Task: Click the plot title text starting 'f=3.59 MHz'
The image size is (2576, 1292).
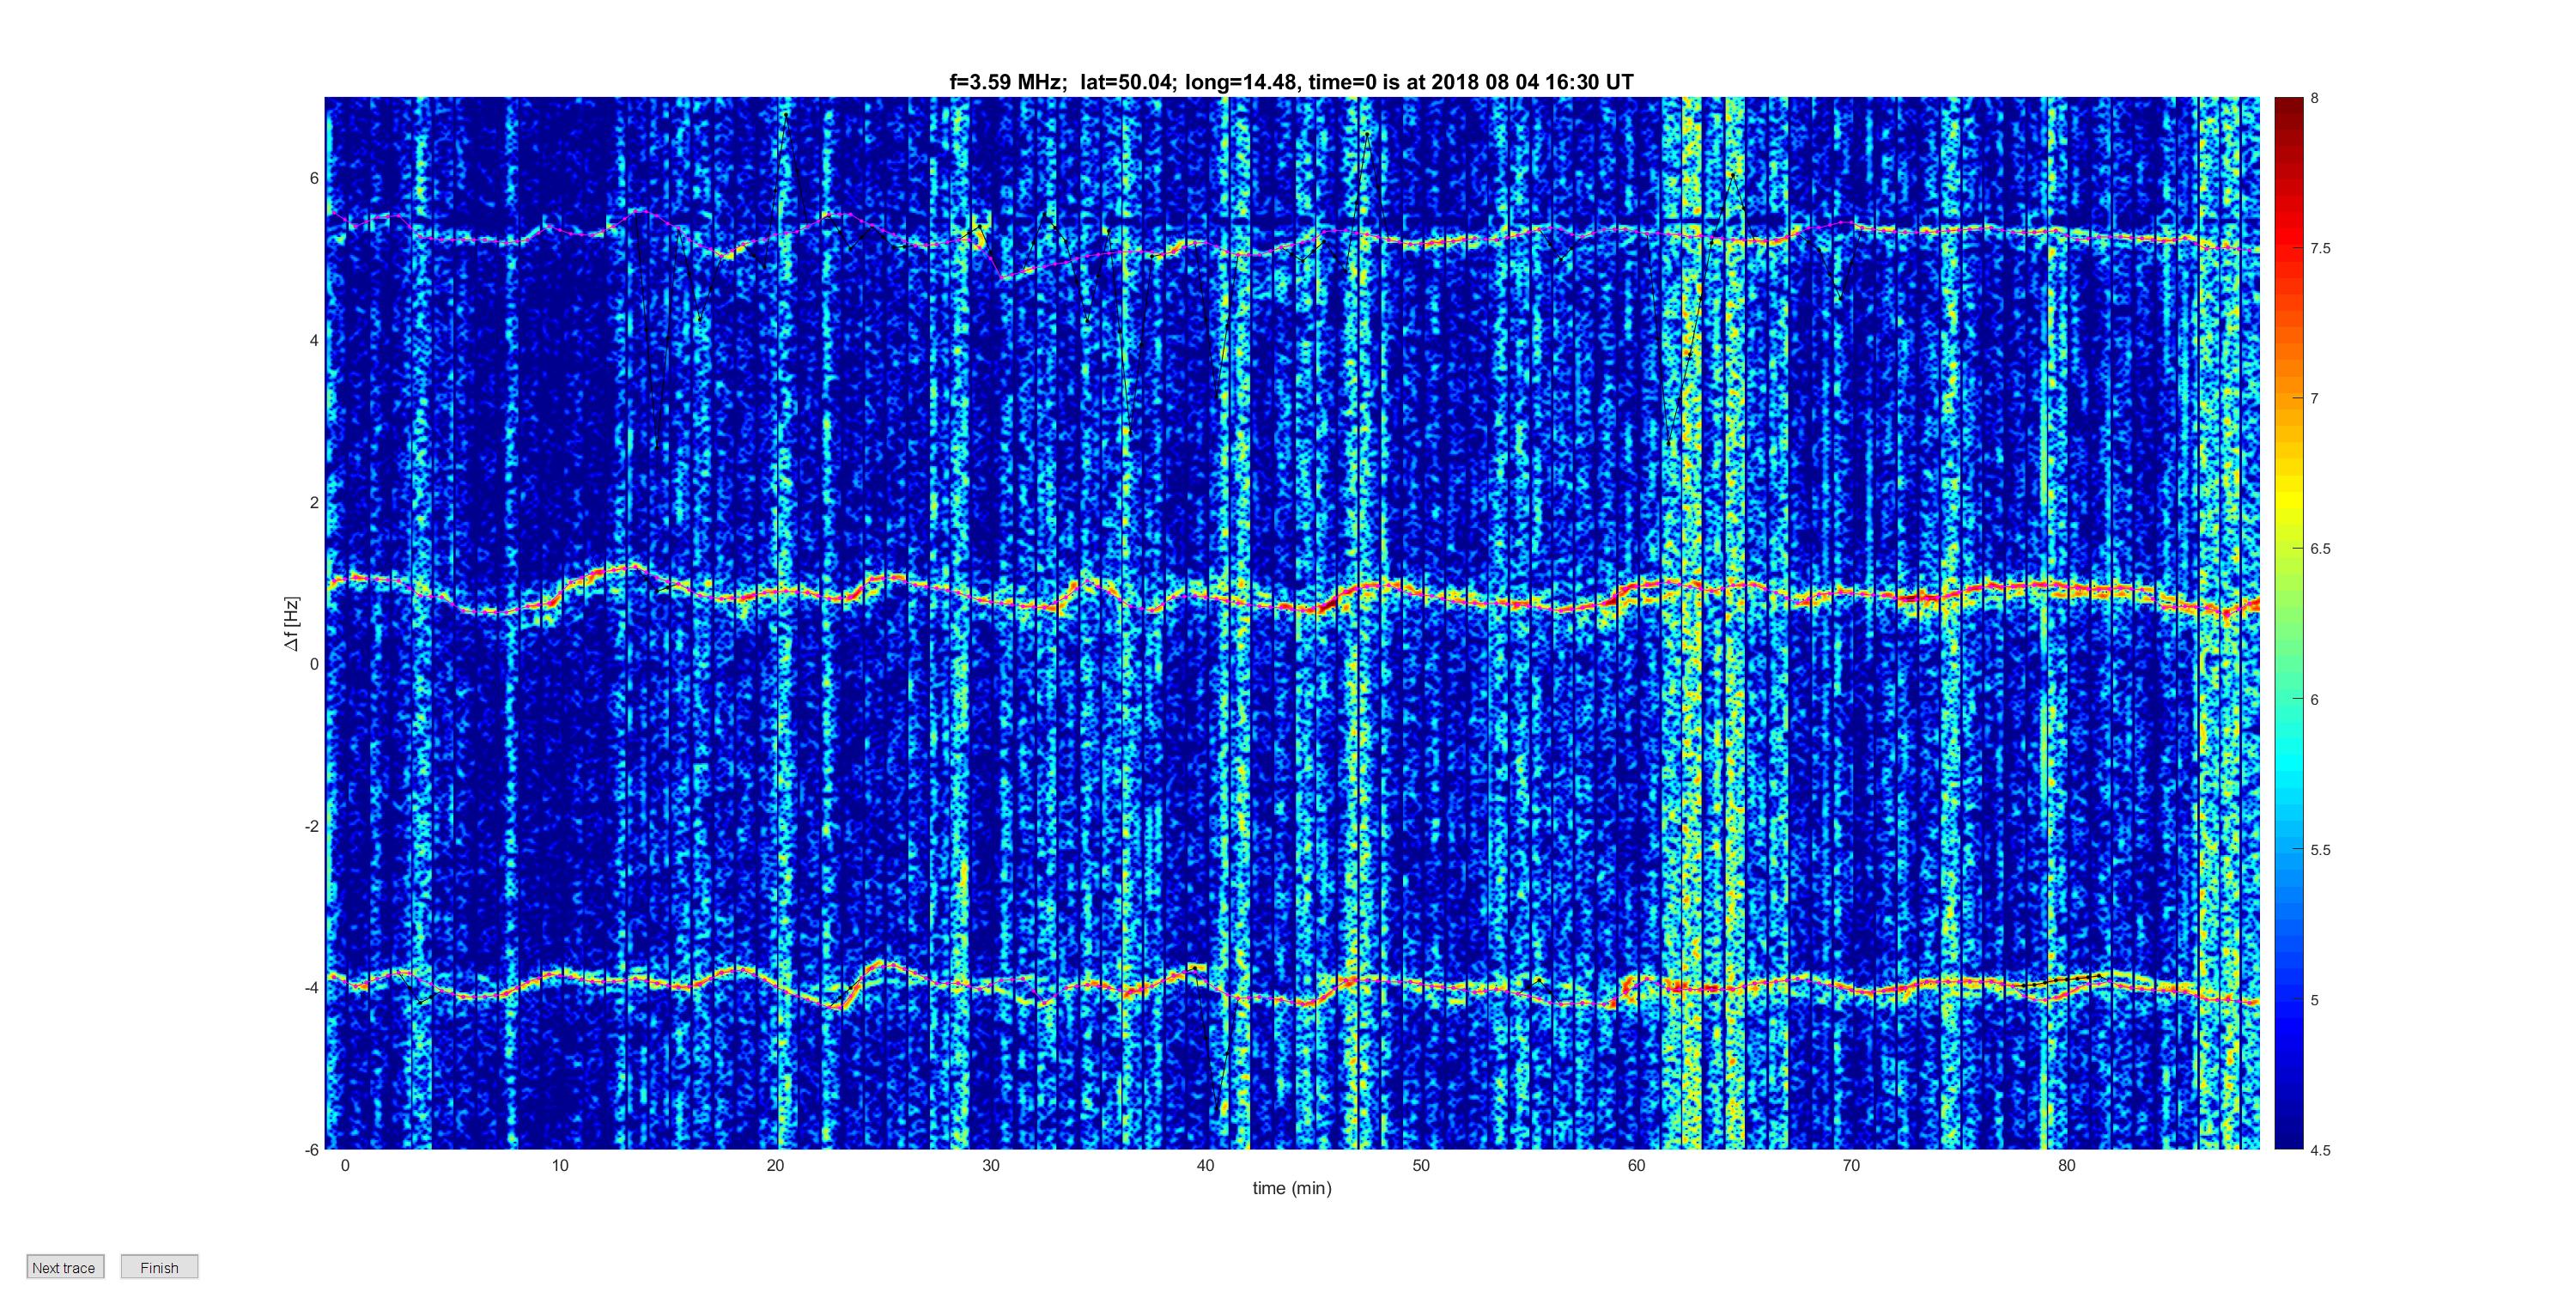Action: tap(1291, 82)
